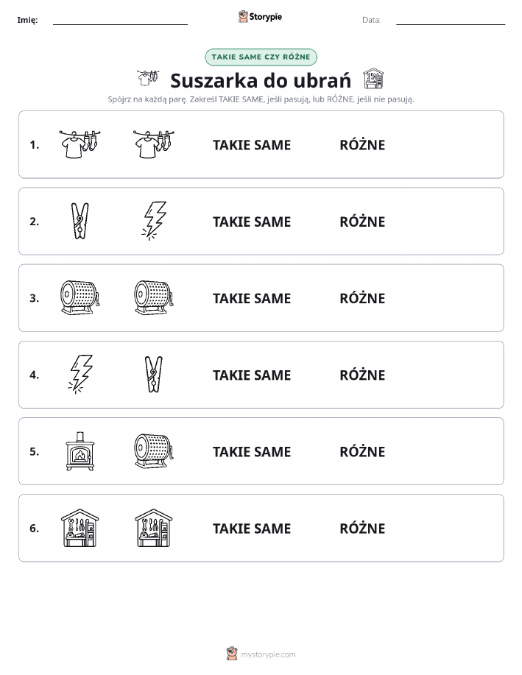
Task: Click the second tool shed icon in row 6
Action: click(154, 528)
